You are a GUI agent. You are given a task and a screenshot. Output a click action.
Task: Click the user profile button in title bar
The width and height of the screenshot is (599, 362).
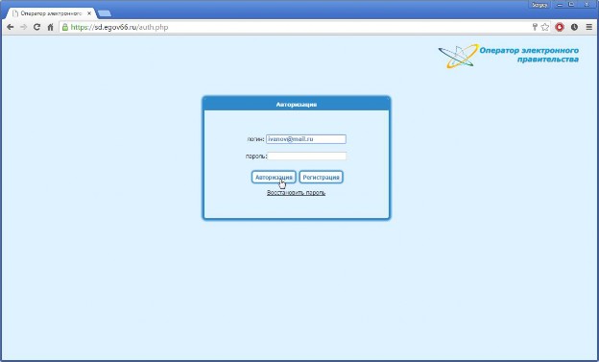coord(539,5)
